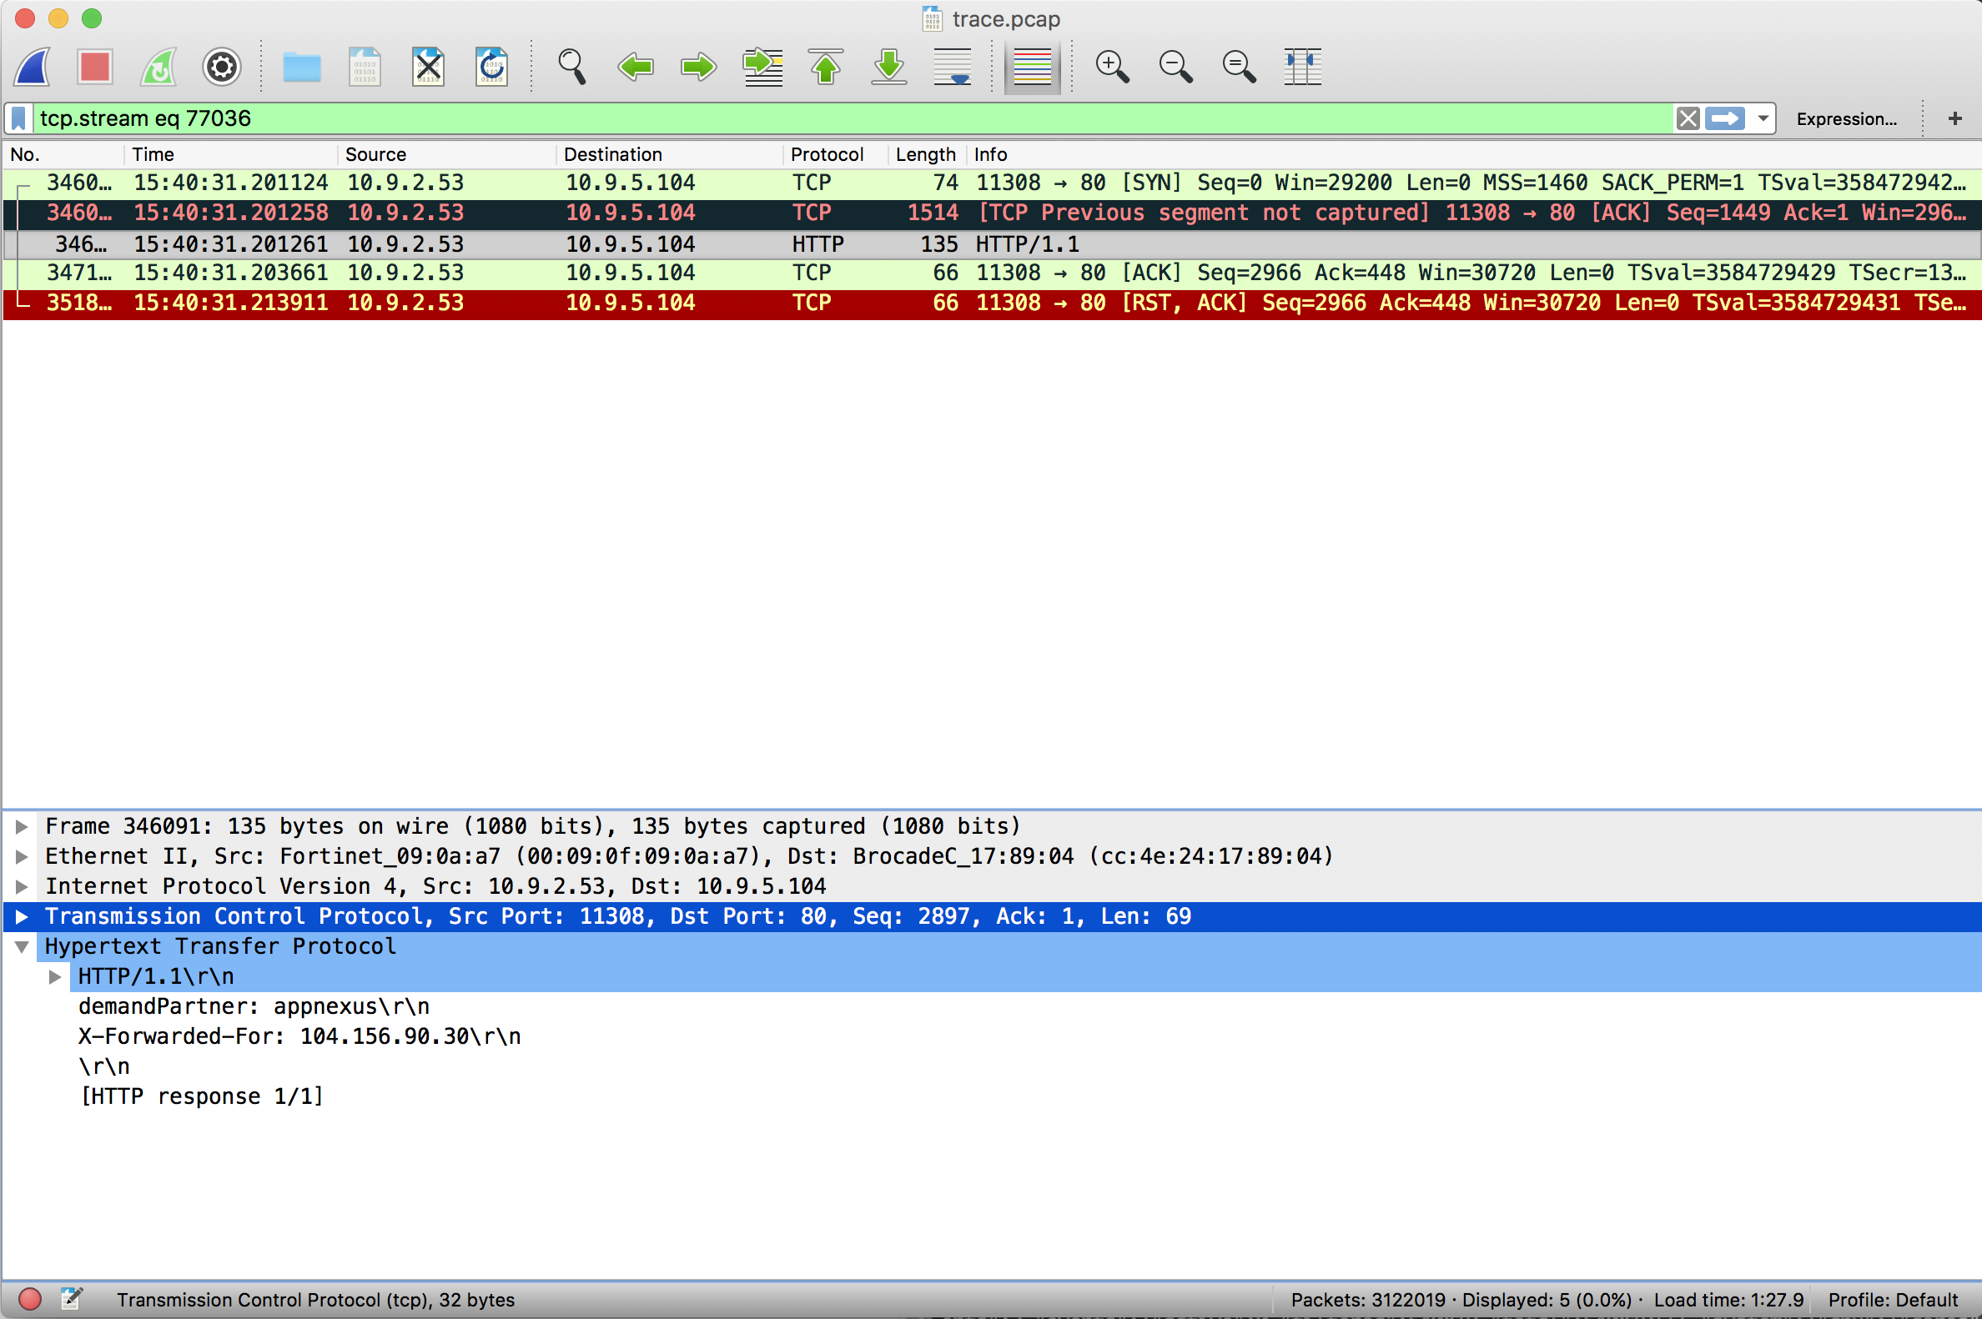Image resolution: width=1982 pixels, height=1319 pixels.
Task: Open capture options gear icon
Action: (221, 67)
